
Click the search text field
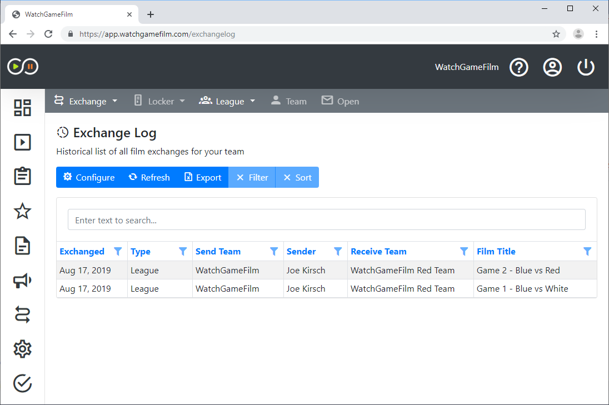pyautogui.click(x=327, y=220)
